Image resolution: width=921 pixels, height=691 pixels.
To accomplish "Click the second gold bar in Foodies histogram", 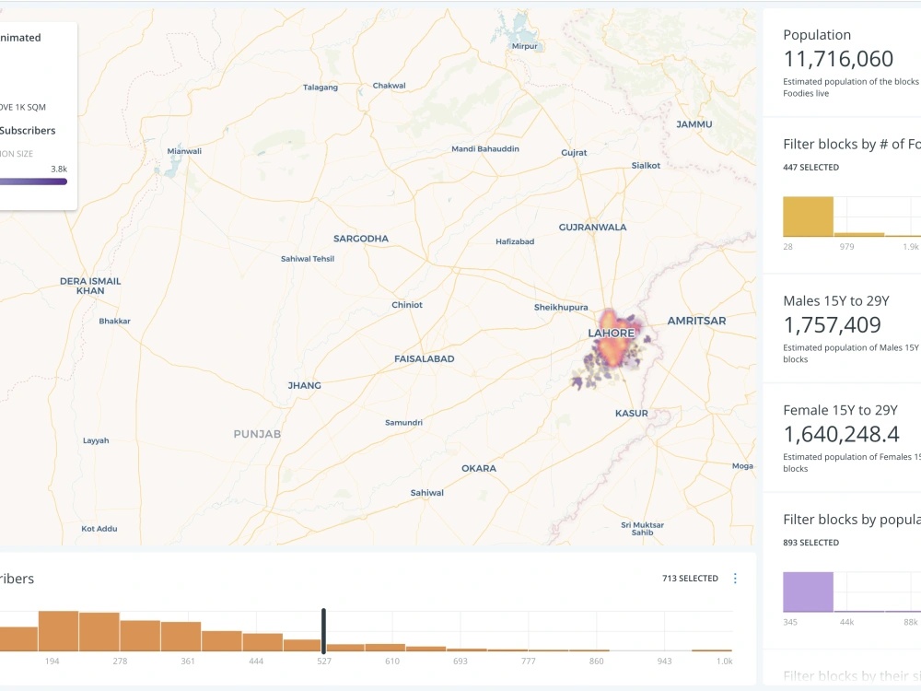I will (858, 234).
